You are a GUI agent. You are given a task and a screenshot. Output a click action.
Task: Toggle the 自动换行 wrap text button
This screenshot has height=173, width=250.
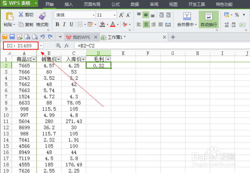(x=209, y=19)
